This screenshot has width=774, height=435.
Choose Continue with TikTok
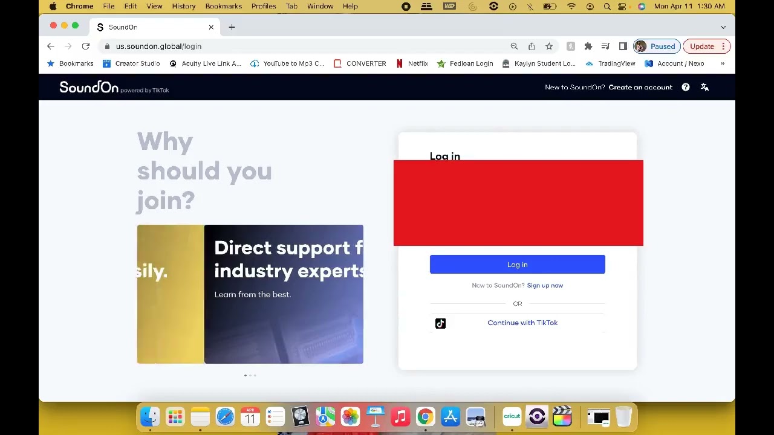[x=522, y=323]
